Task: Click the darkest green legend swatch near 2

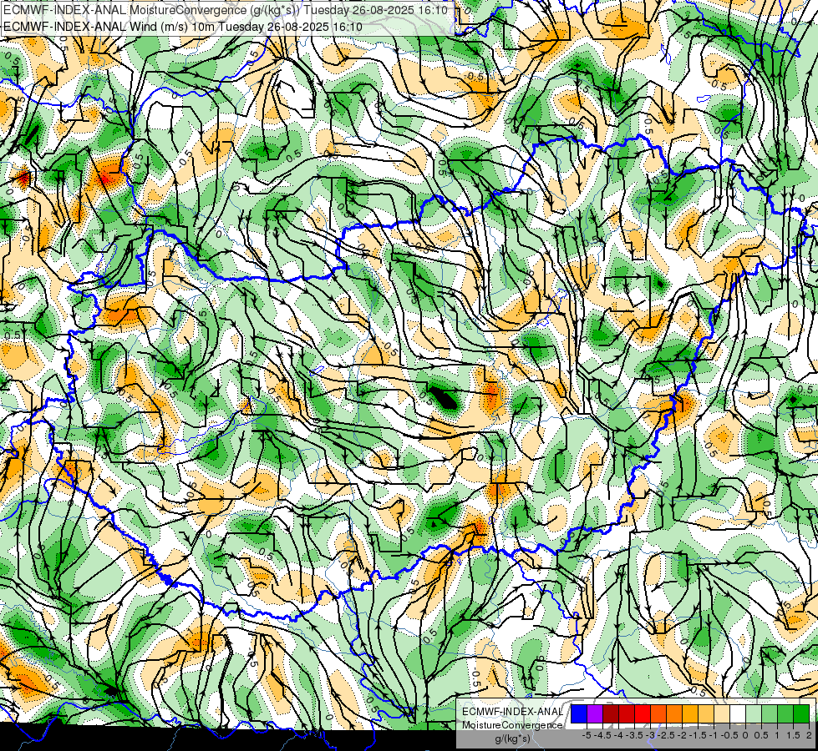Action: point(801,714)
